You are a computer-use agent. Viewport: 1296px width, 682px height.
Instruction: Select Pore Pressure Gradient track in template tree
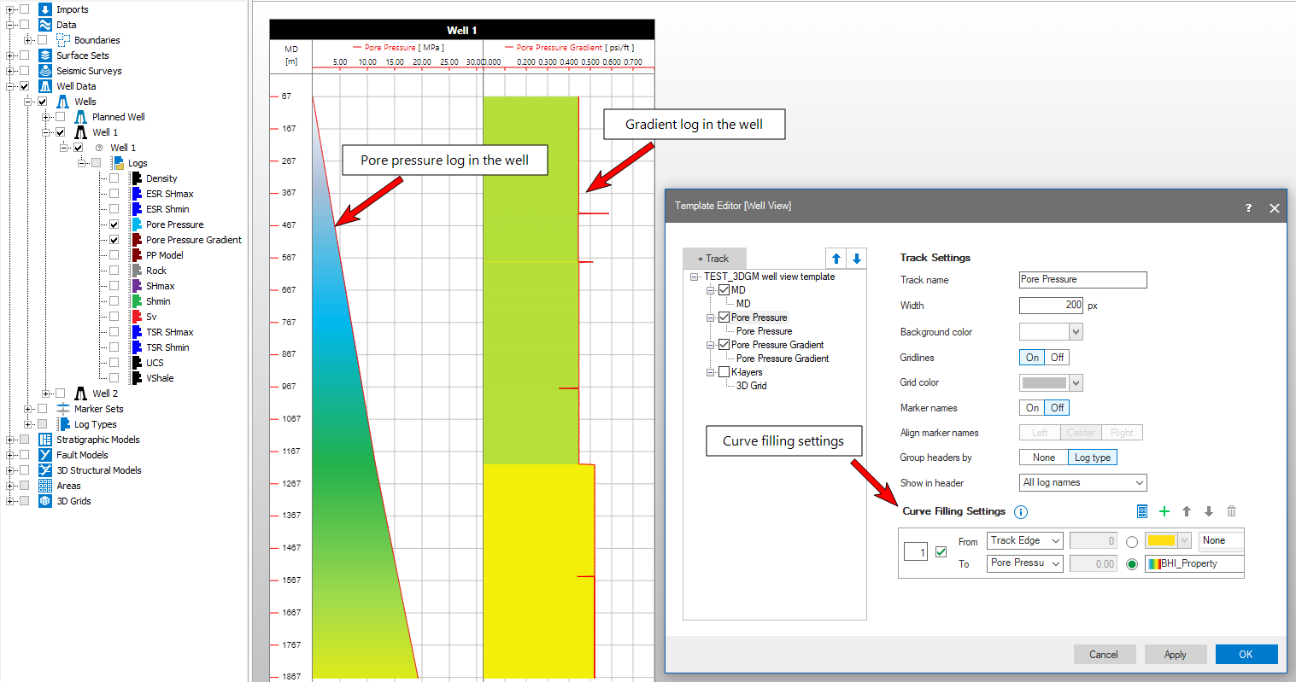click(777, 345)
